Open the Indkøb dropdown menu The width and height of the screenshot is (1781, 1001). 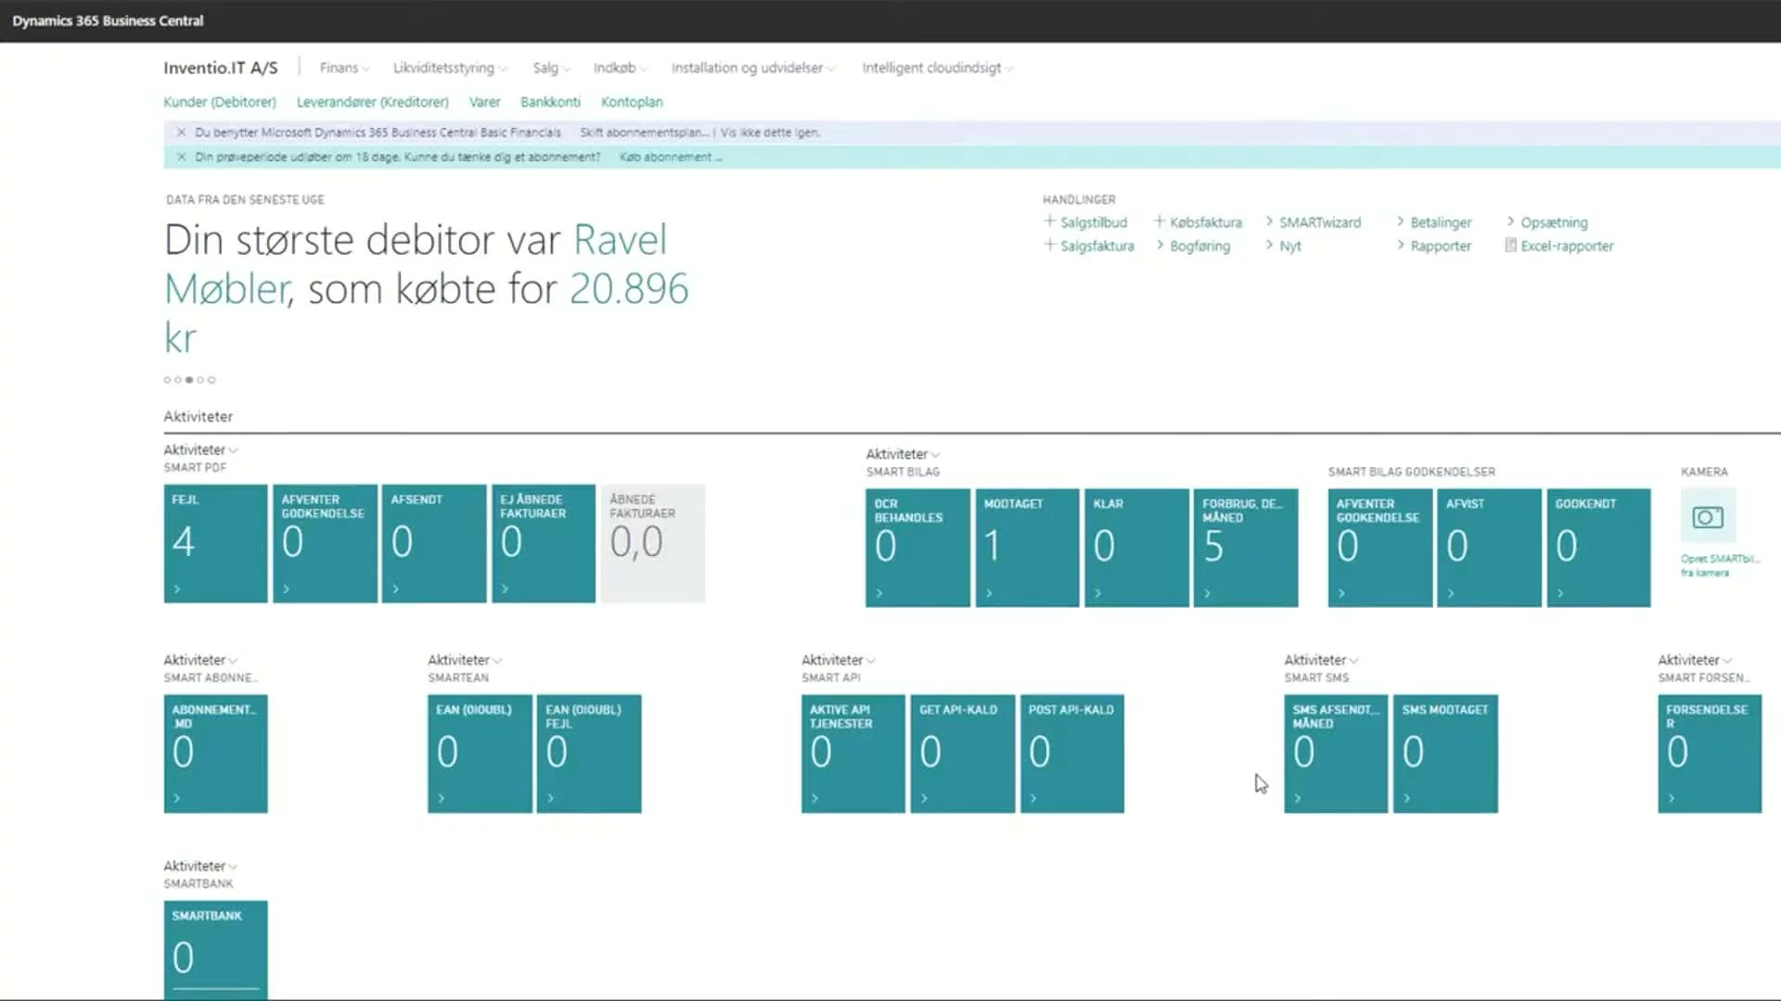[620, 68]
